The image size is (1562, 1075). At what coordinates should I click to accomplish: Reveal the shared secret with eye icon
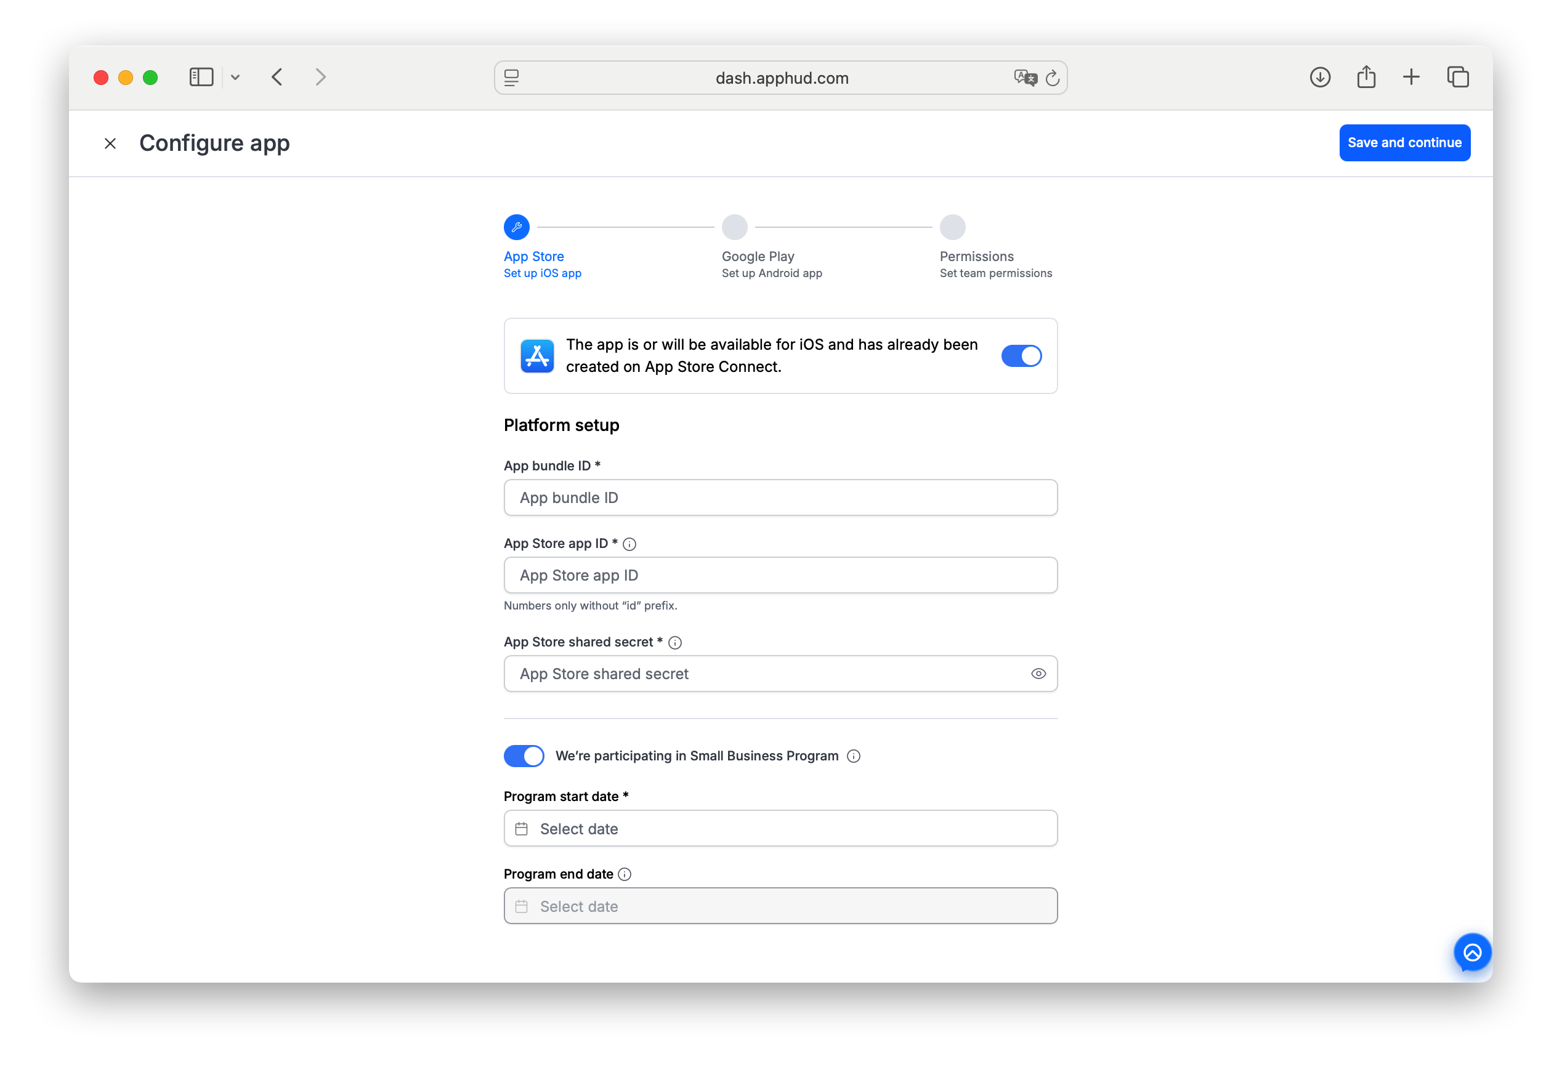(x=1038, y=674)
